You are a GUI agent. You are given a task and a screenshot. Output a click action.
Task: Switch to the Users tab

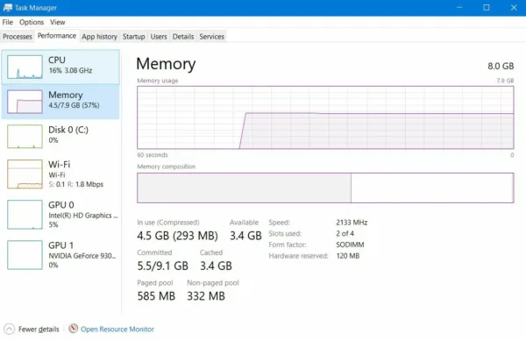159,37
